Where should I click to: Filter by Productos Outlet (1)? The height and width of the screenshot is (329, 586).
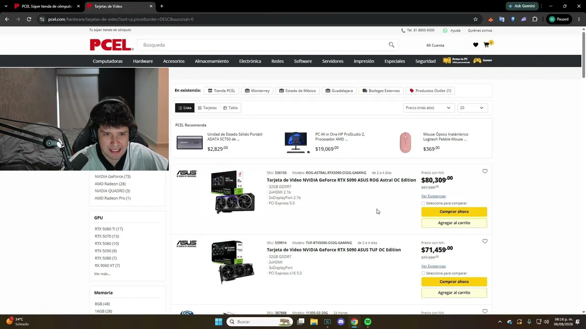tap(430, 90)
